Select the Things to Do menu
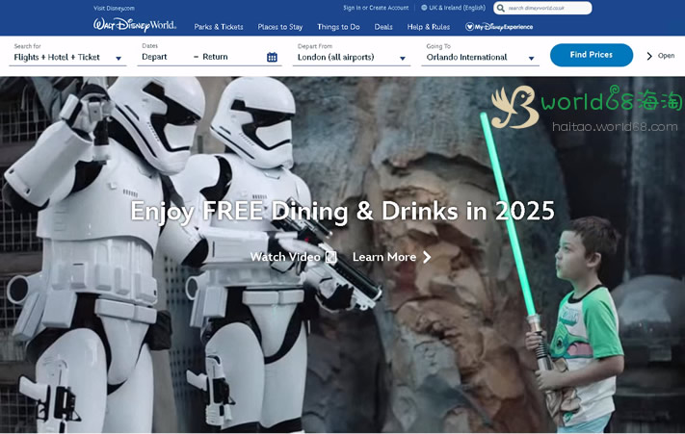This screenshot has height=434, width=685. tap(338, 27)
